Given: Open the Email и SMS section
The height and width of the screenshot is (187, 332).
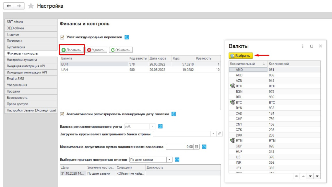Looking at the screenshot, I should click(31, 79).
